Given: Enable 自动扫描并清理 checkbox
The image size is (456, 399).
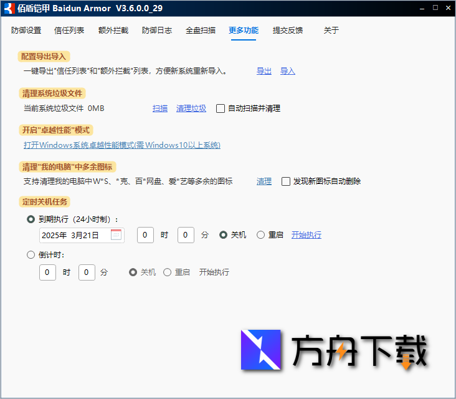Looking at the screenshot, I should 221,108.
